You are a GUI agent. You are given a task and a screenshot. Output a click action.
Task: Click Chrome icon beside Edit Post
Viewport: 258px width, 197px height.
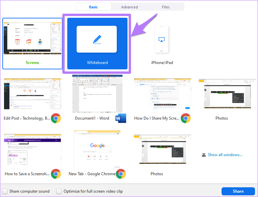(56, 118)
